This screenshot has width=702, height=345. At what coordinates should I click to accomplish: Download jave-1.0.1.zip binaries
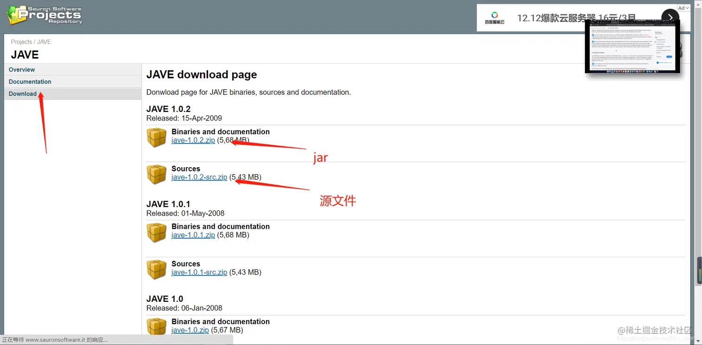pyautogui.click(x=193, y=235)
